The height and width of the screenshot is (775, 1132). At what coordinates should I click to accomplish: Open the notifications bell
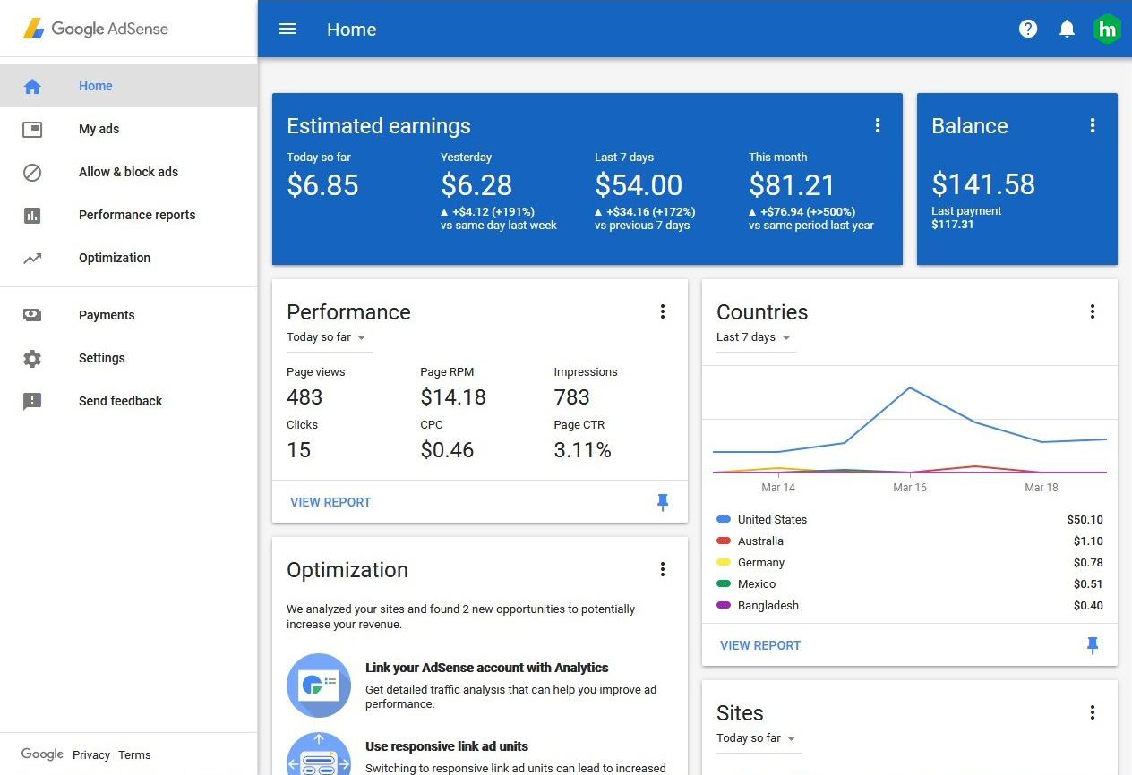click(x=1067, y=29)
